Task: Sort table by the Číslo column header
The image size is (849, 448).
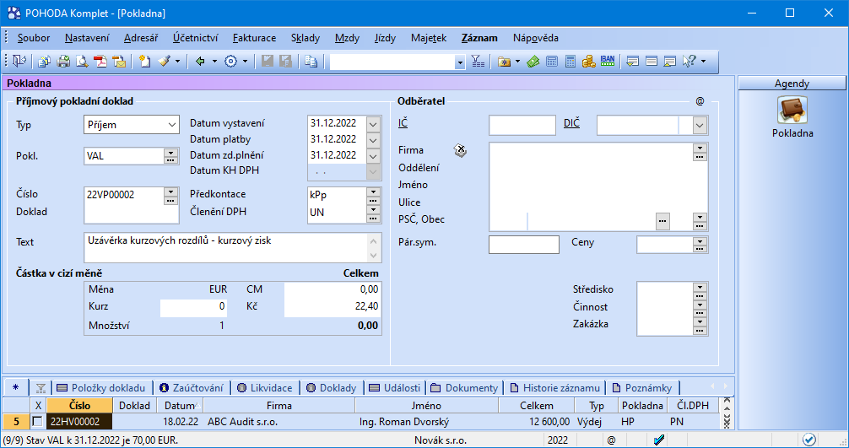Action: tap(79, 405)
